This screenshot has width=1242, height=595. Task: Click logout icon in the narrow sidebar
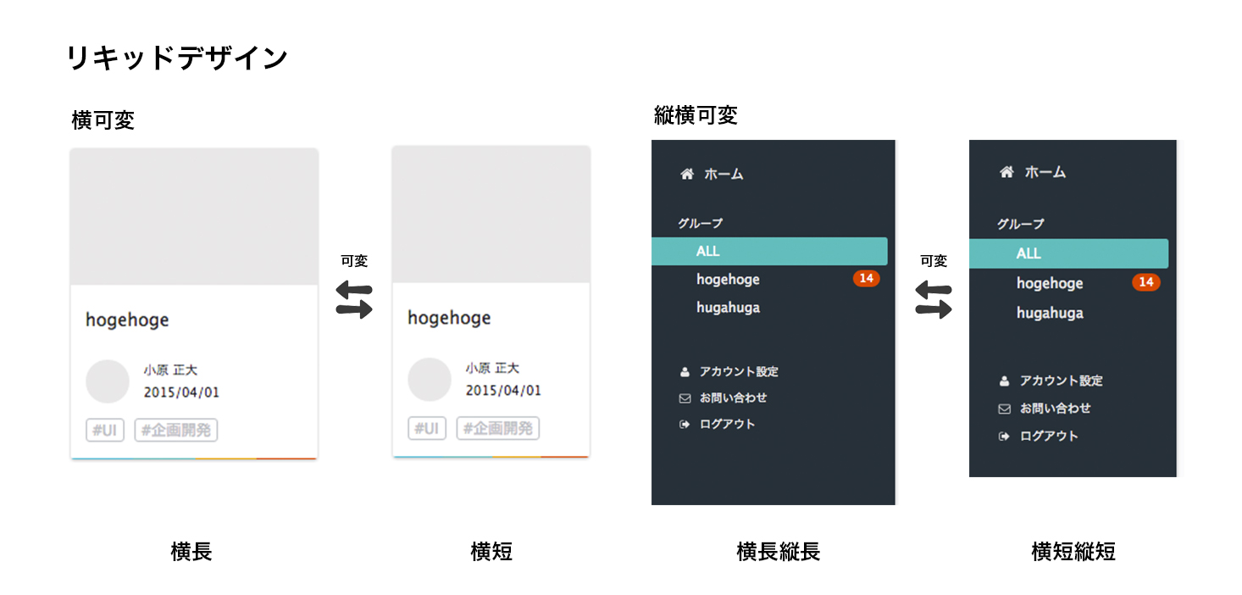1005,437
